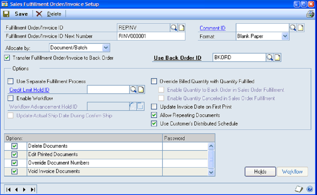Follow the Credit Limit Hold ID link

pyautogui.click(x=29, y=90)
